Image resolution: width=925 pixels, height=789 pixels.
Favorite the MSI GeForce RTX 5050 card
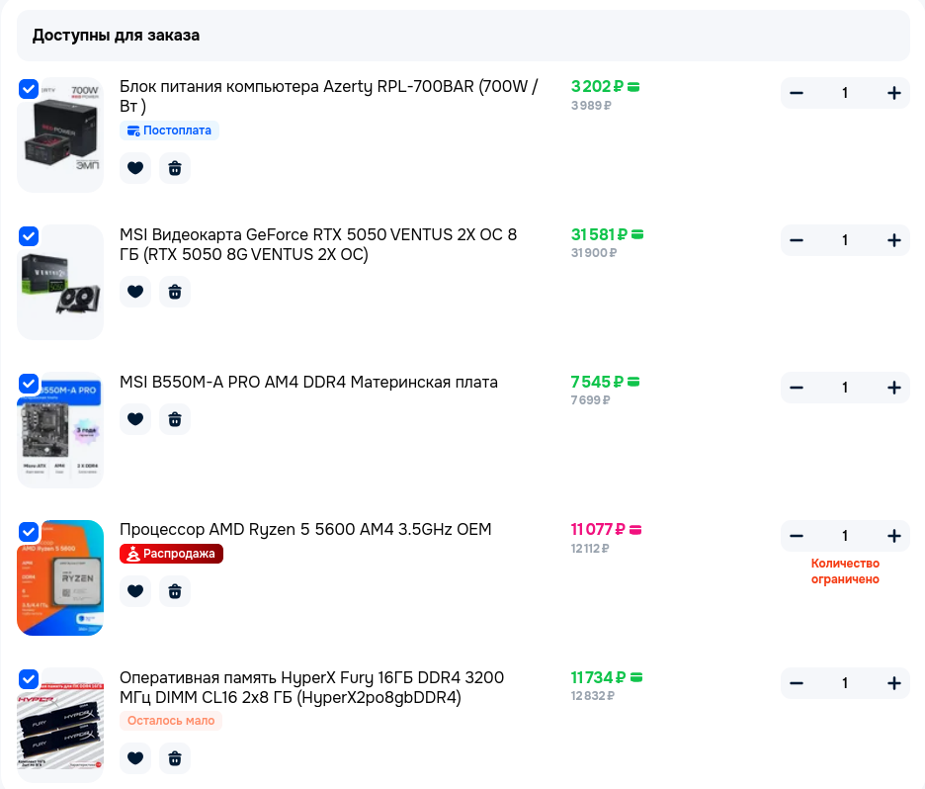pyautogui.click(x=135, y=292)
